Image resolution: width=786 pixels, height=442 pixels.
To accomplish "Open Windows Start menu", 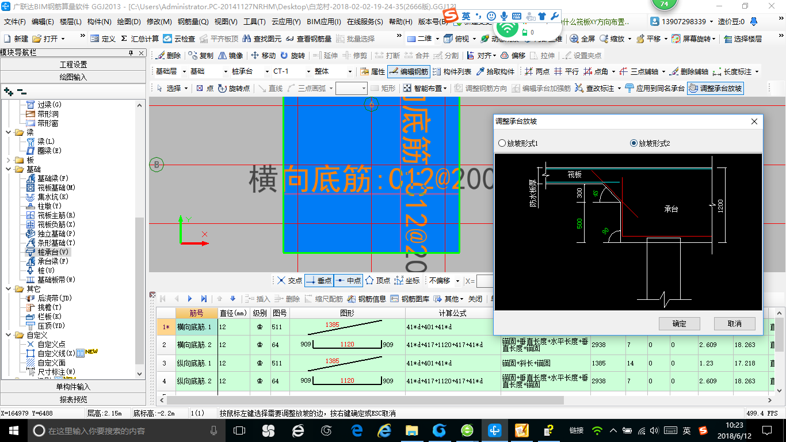I will tap(14, 430).
